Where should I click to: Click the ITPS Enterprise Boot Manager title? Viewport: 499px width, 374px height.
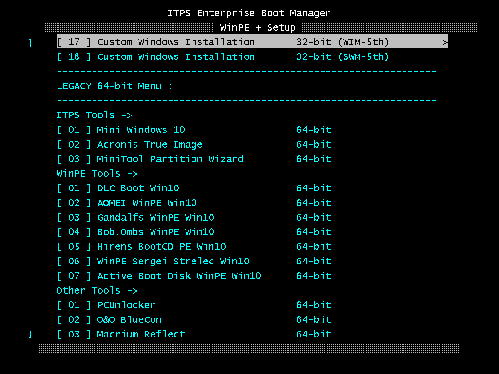pyautogui.click(x=249, y=13)
